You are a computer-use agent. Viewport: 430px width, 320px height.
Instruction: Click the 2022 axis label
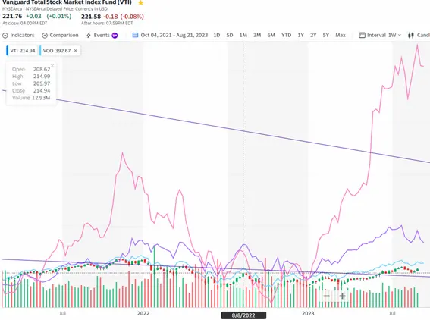click(x=143, y=313)
